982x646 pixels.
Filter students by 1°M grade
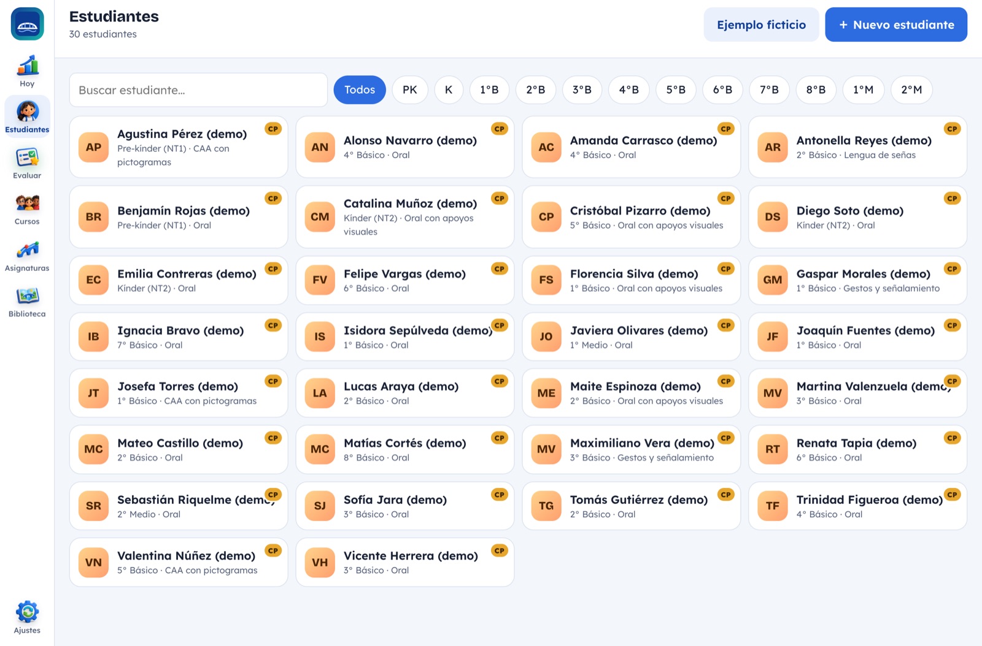pyautogui.click(x=863, y=90)
